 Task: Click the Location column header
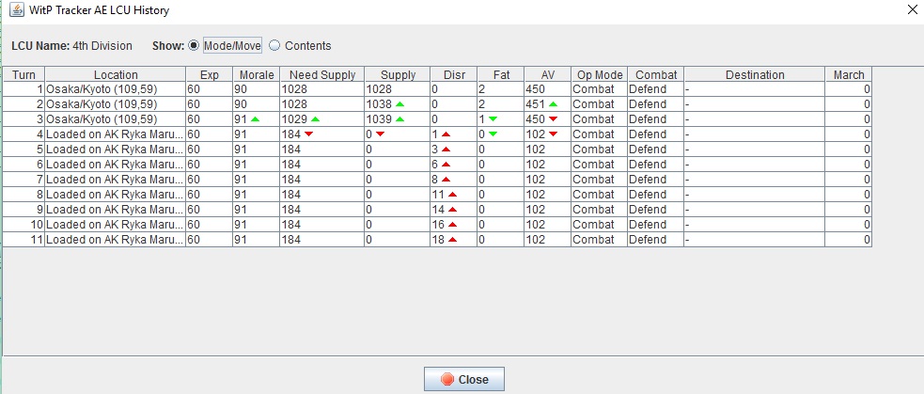coord(116,75)
